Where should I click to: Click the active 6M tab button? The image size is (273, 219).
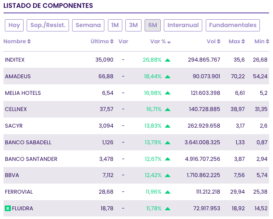(152, 25)
